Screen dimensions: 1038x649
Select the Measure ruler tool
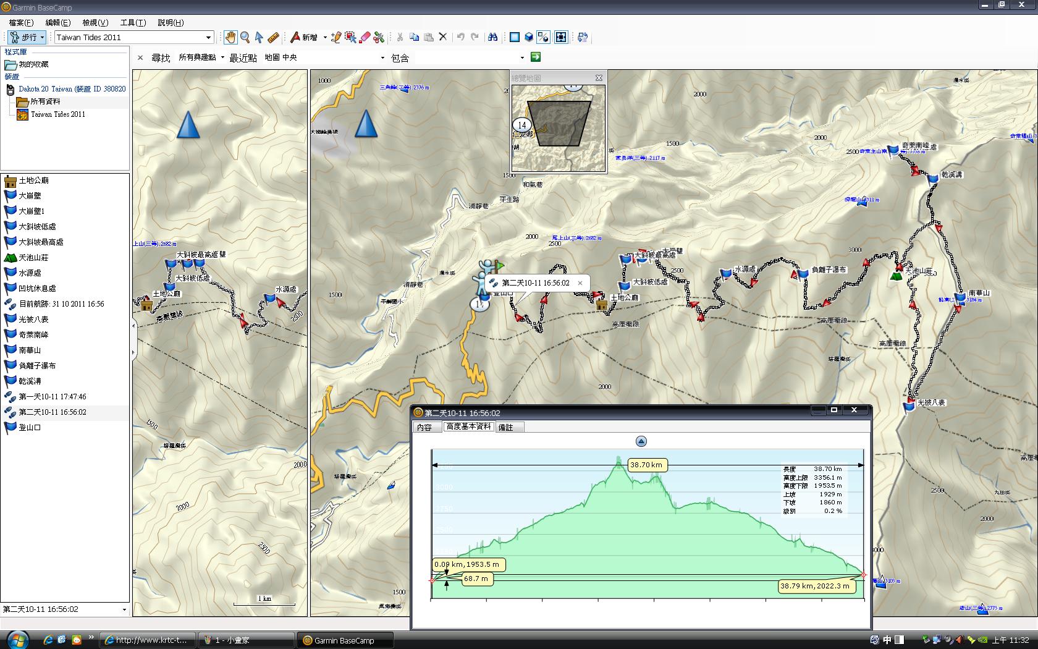pyautogui.click(x=273, y=37)
